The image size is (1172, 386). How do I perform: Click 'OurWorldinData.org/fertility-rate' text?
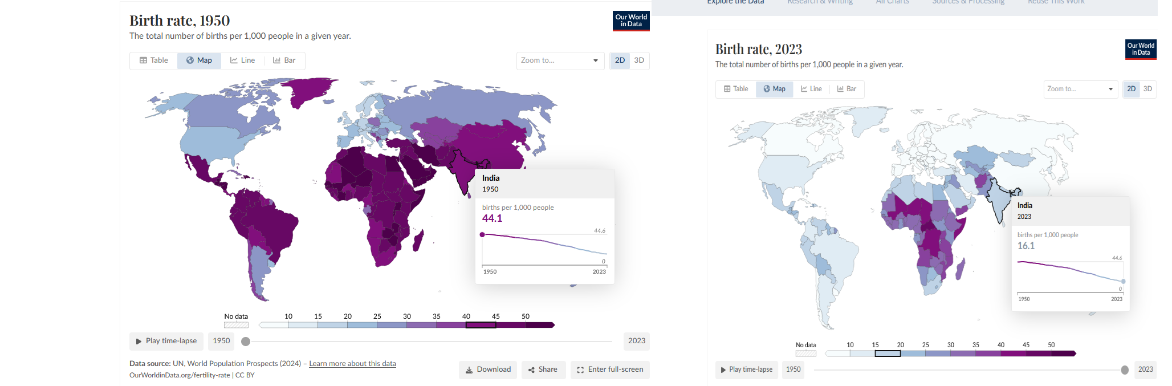click(x=180, y=375)
